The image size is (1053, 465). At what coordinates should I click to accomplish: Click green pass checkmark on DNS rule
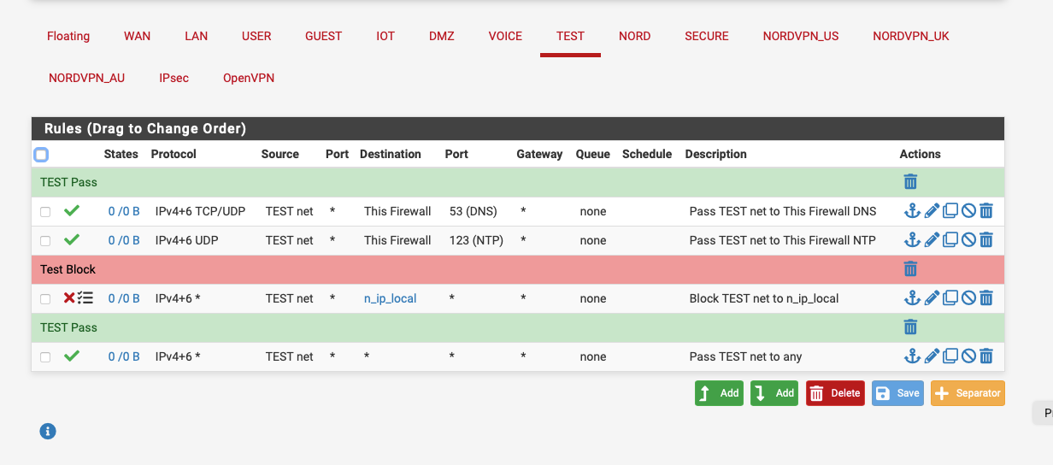(72, 210)
